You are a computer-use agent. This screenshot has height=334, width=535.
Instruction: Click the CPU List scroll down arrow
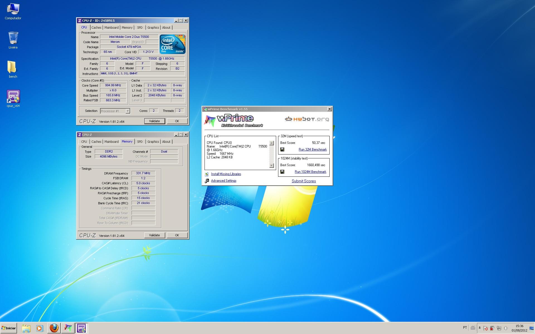pyautogui.click(x=272, y=166)
